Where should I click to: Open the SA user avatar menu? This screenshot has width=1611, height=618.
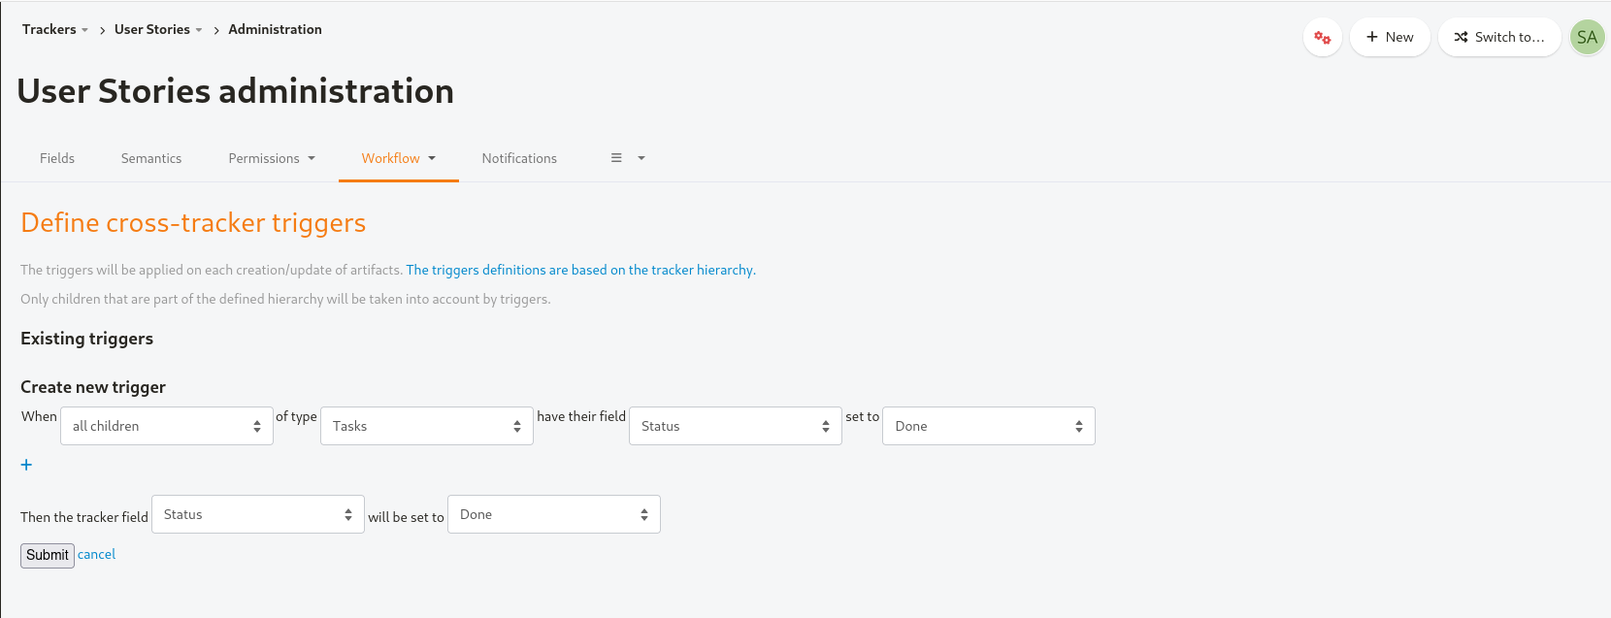tap(1587, 38)
